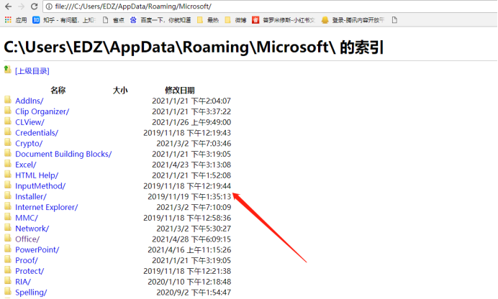Screen dimensions: 498x299
Task: Click the browser back arrow
Action: coord(9,6)
